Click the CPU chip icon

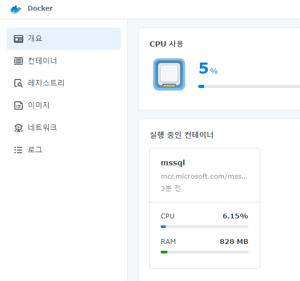tap(169, 74)
